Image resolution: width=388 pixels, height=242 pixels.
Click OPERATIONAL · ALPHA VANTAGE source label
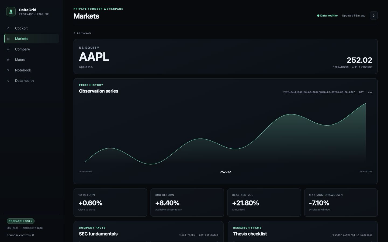[x=352, y=67]
